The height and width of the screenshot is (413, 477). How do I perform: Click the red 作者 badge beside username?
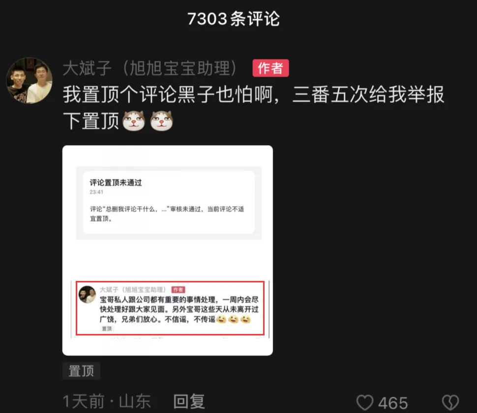point(270,68)
